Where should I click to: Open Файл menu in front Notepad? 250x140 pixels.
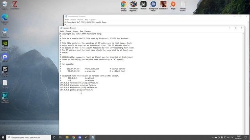point(62,31)
